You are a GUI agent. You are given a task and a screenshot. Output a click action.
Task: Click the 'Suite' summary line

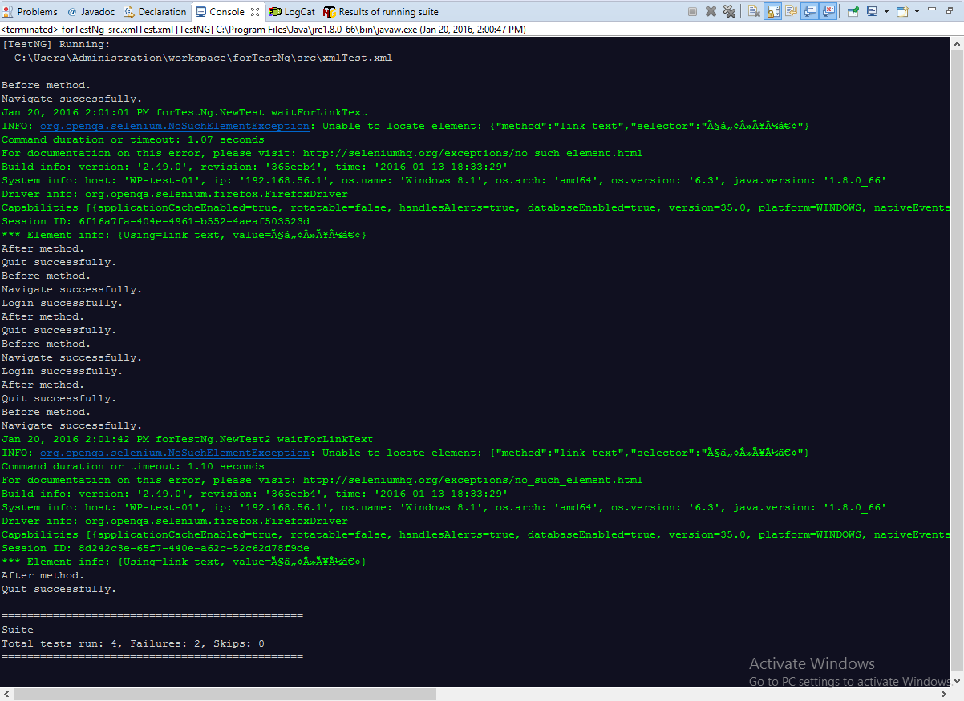[x=18, y=630]
